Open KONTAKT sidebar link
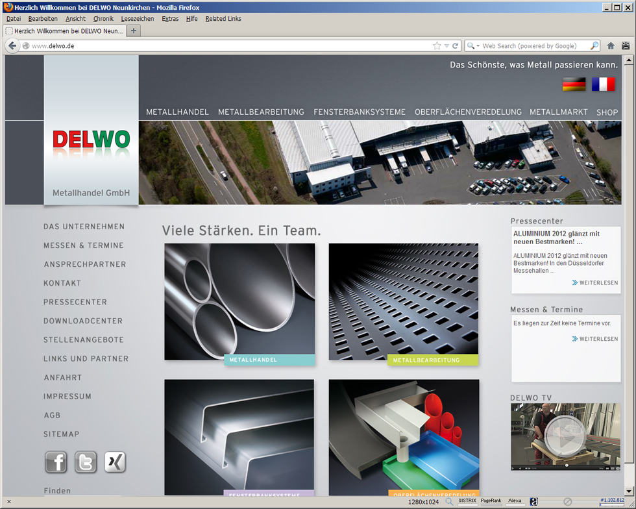Viewport: 636px width, 509px height. coord(62,283)
